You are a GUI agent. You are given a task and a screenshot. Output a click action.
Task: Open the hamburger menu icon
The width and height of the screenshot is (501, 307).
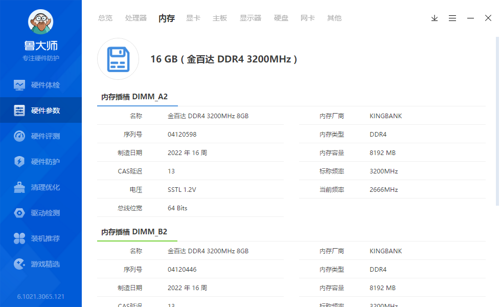click(x=452, y=18)
